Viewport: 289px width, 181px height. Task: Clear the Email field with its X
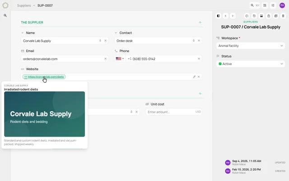[105, 58]
